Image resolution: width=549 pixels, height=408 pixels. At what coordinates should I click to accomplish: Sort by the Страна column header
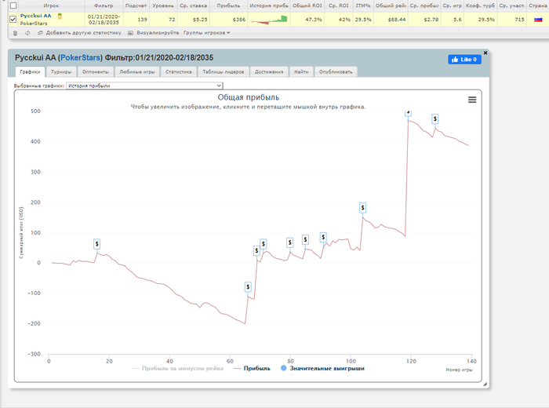click(x=538, y=5)
